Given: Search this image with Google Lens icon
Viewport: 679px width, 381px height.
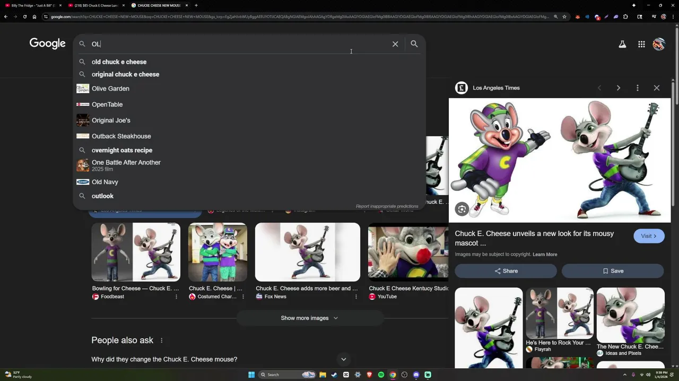Looking at the screenshot, I should coord(462,210).
